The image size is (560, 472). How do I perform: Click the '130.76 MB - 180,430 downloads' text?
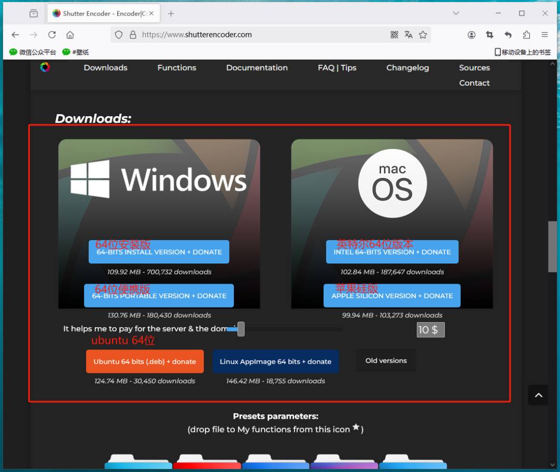click(159, 315)
